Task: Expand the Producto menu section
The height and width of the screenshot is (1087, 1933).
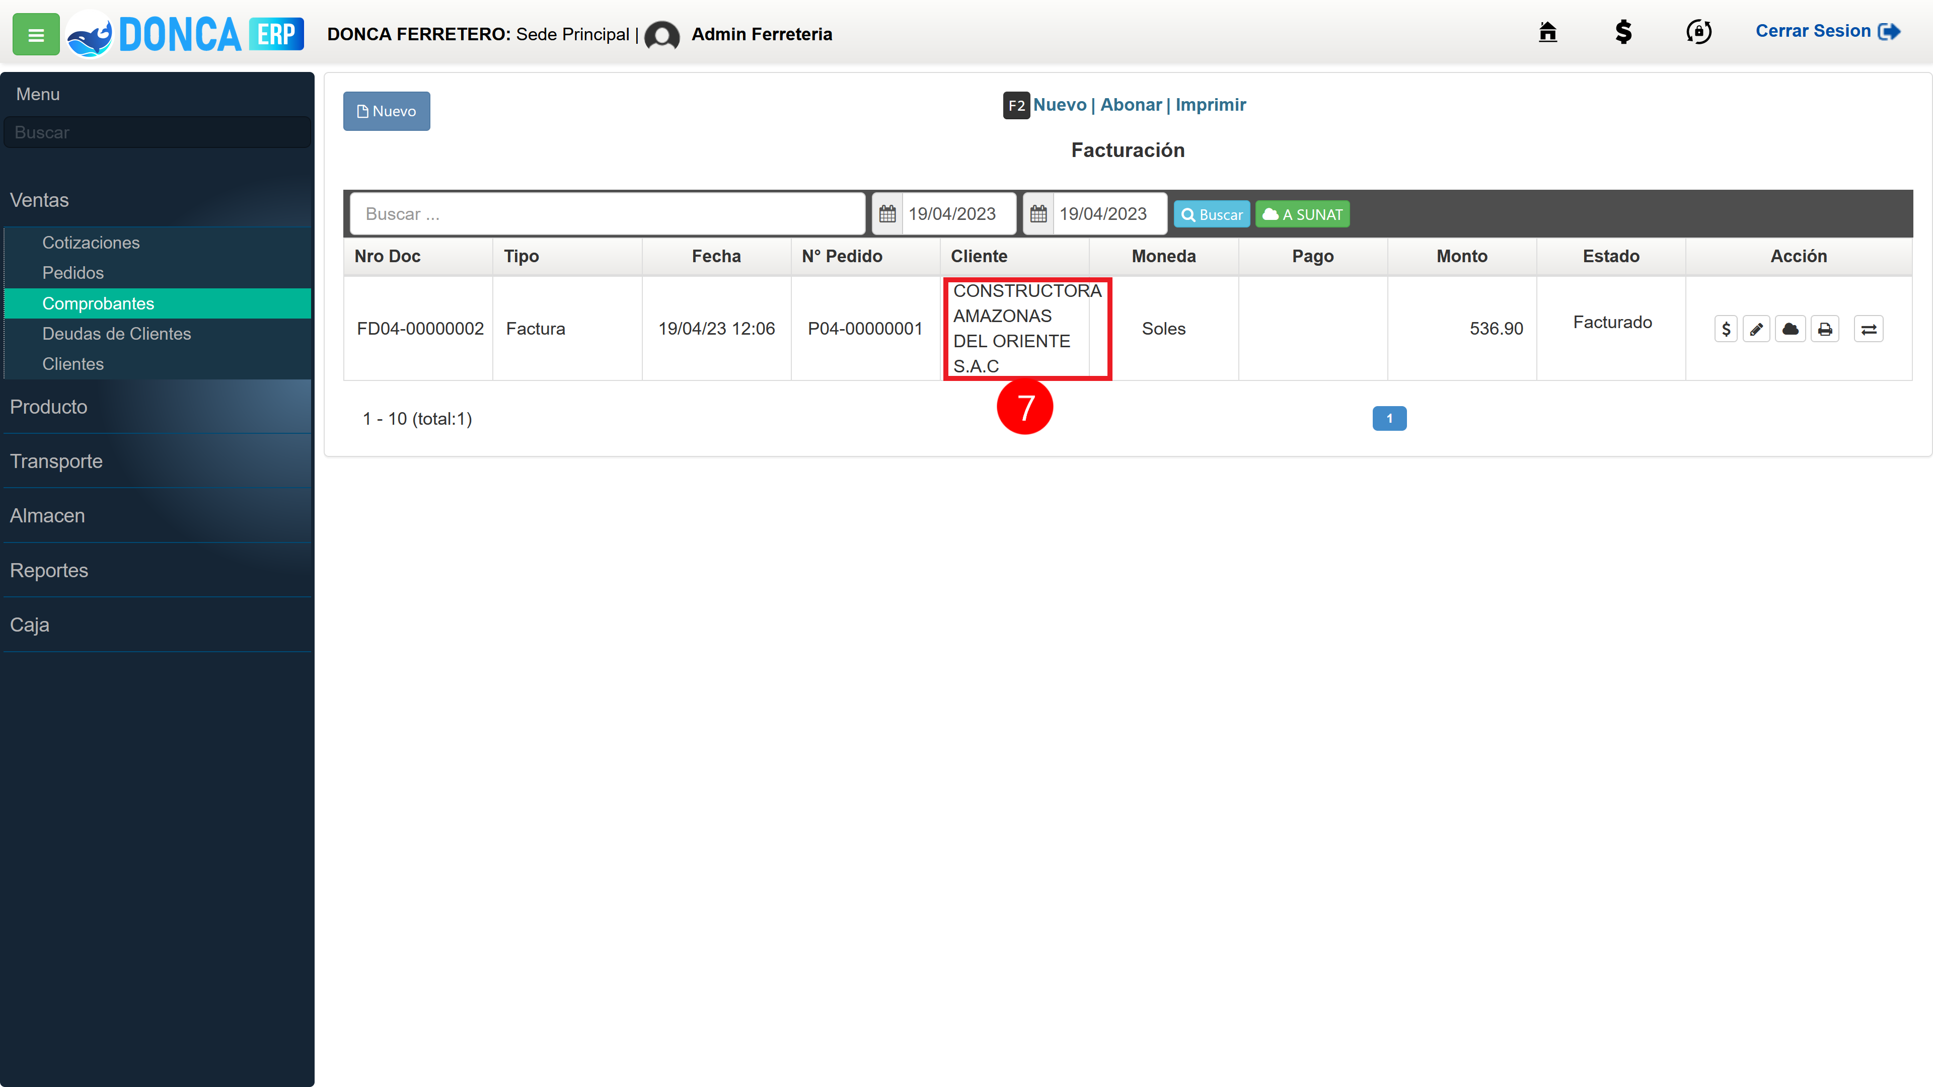Action: pyautogui.click(x=158, y=407)
